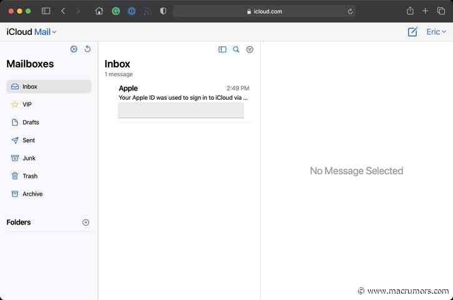Click the Sent paper plane icon
Screen dimensions: 453x300
click(15, 140)
